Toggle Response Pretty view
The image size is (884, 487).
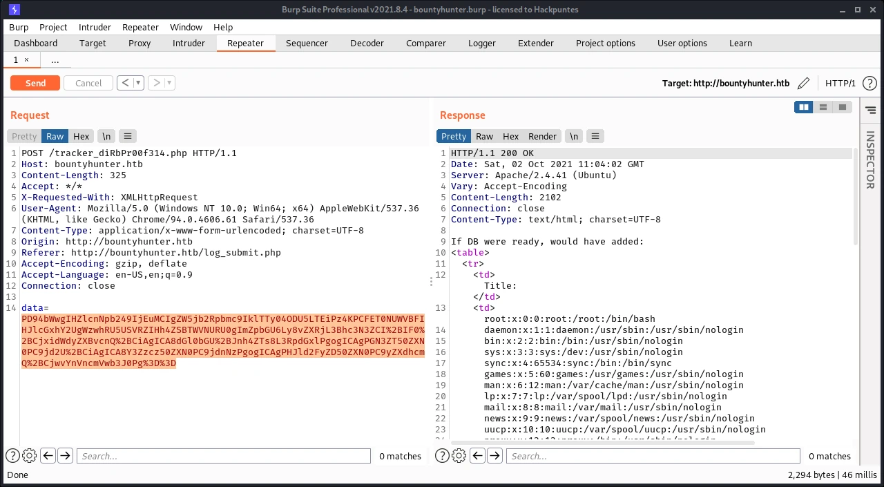pyautogui.click(x=454, y=136)
